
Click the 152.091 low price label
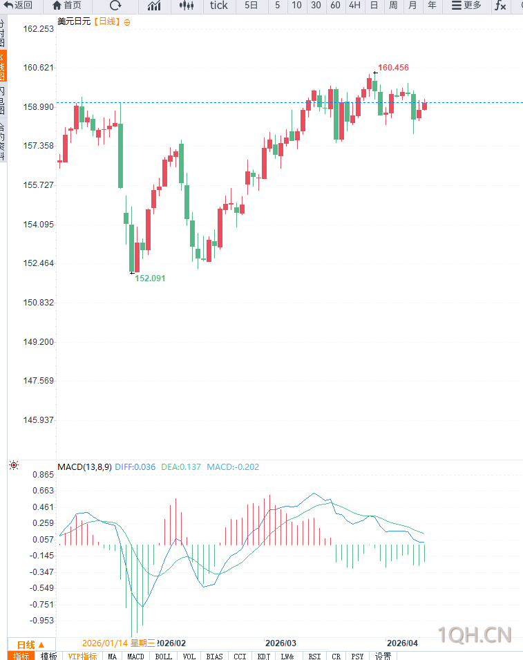click(150, 279)
